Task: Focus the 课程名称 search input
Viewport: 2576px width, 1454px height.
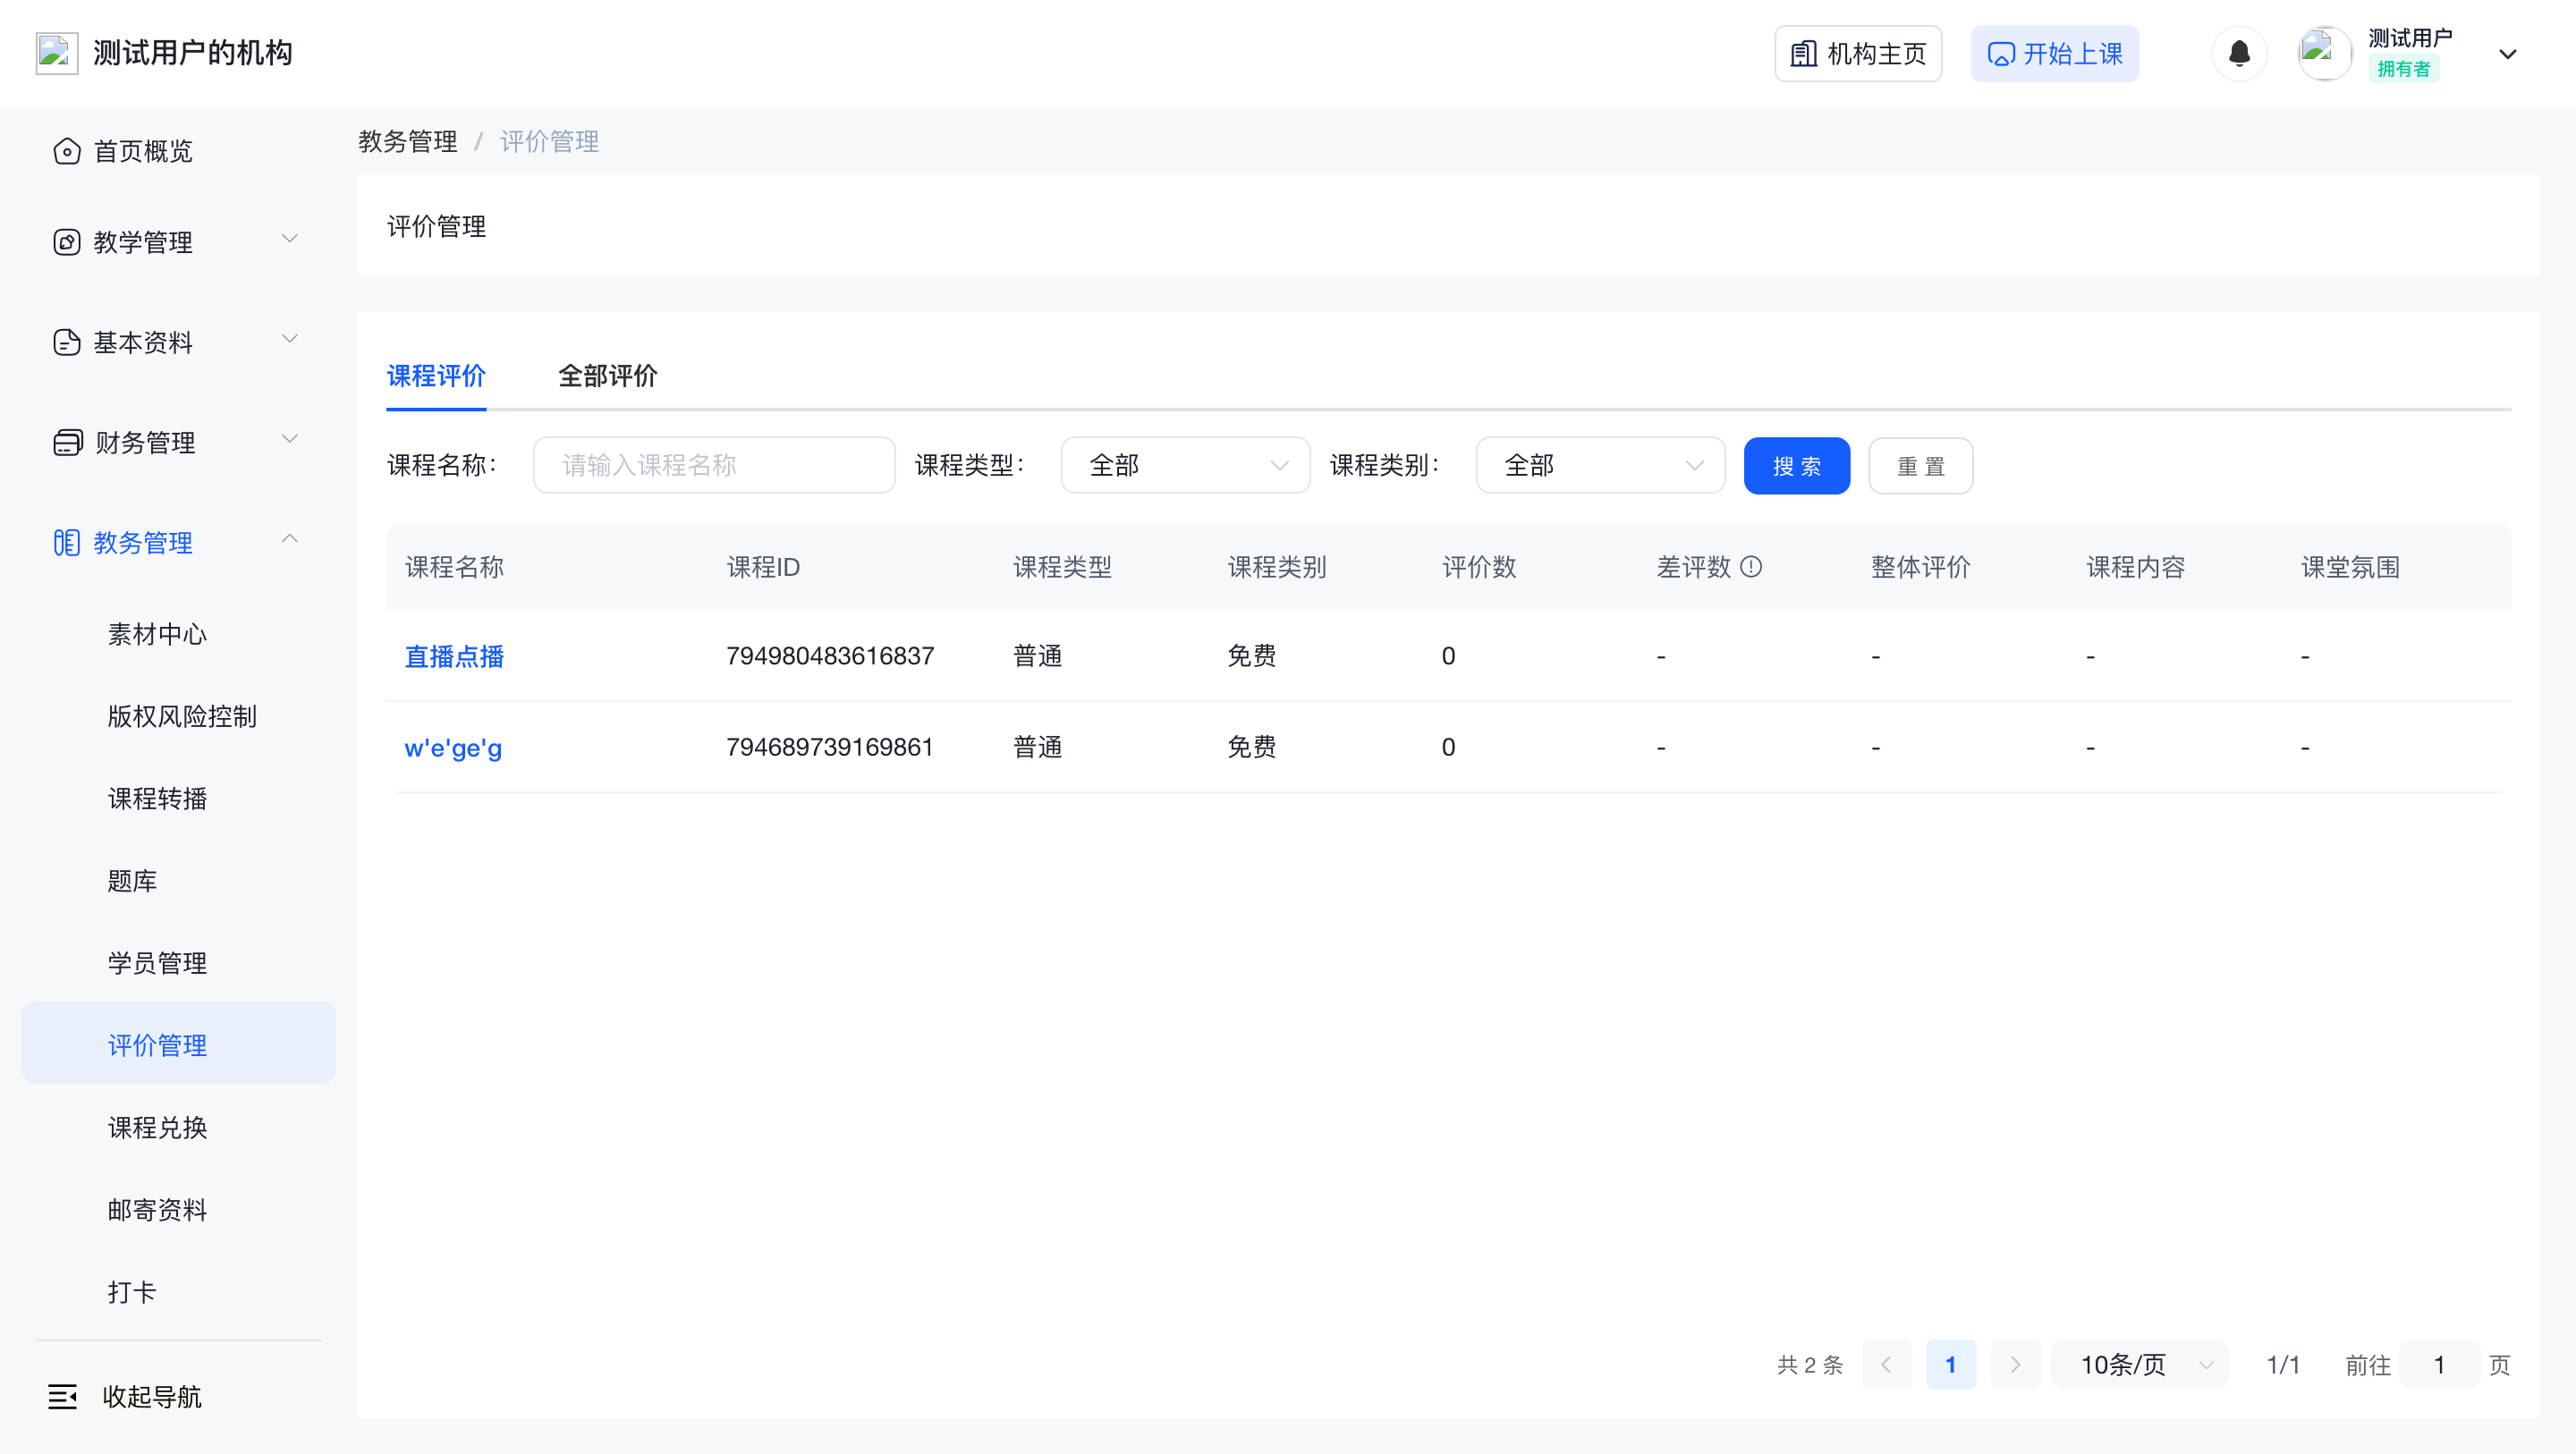Action: coord(714,465)
